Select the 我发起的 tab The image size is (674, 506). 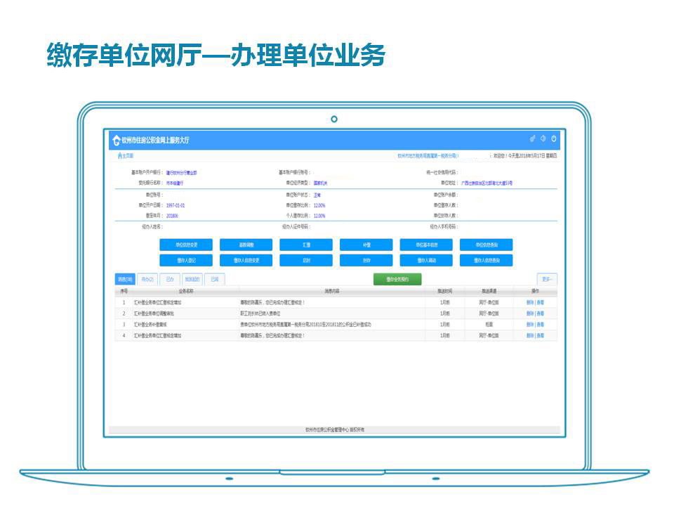tap(192, 279)
